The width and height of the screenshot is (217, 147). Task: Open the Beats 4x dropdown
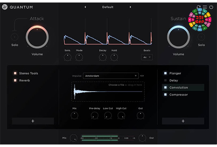click(x=147, y=57)
